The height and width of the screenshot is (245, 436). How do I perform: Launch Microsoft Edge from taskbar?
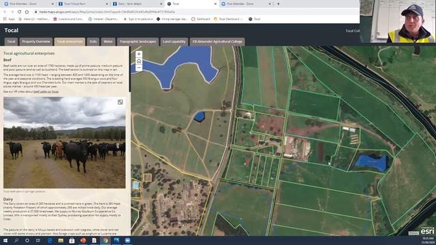(50, 240)
